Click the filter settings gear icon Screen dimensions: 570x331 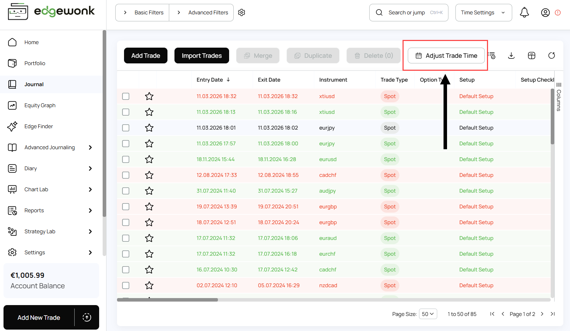pos(241,12)
